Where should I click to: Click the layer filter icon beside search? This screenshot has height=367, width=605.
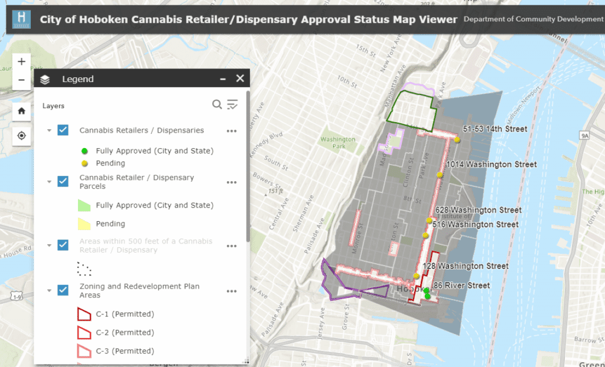pos(232,104)
